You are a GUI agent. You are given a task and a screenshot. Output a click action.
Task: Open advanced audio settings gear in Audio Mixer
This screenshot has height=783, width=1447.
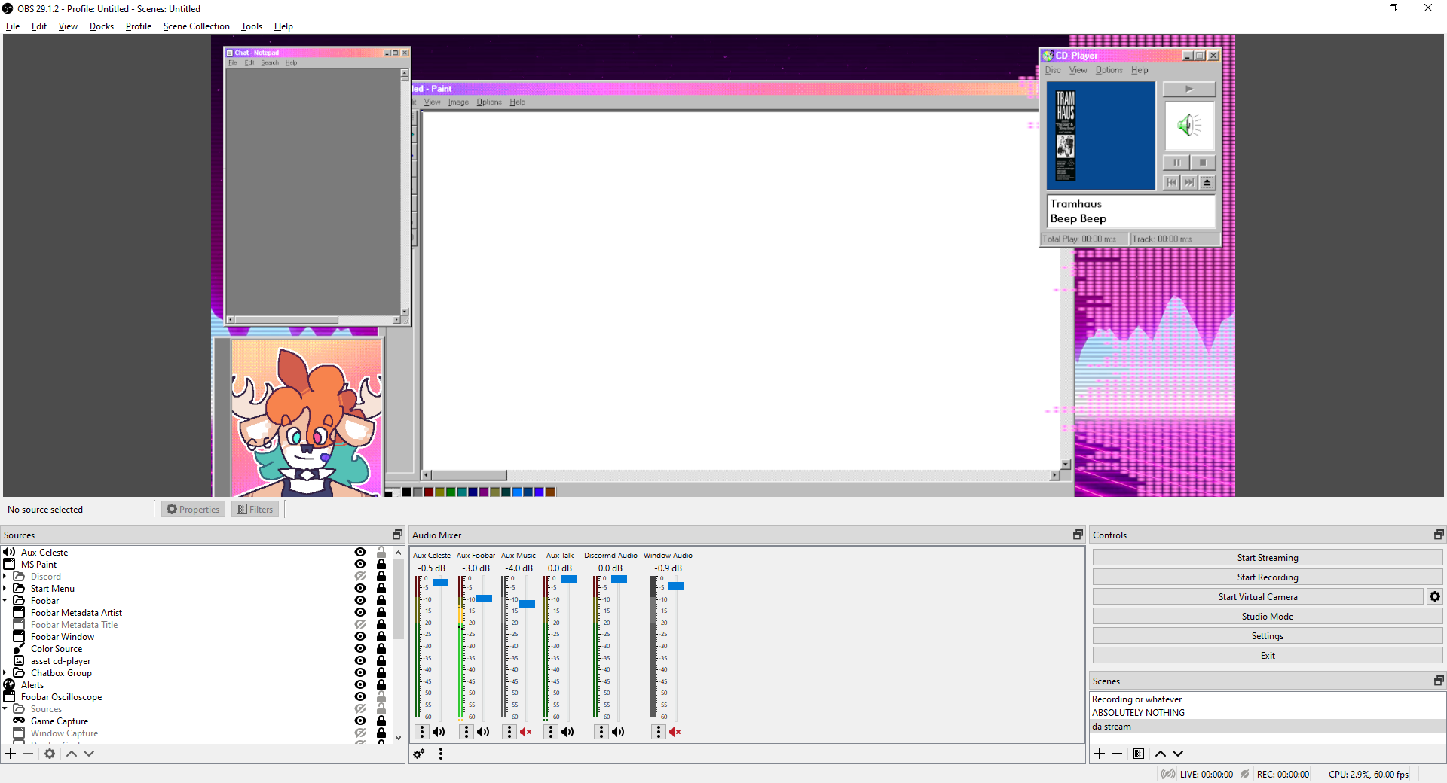419,754
